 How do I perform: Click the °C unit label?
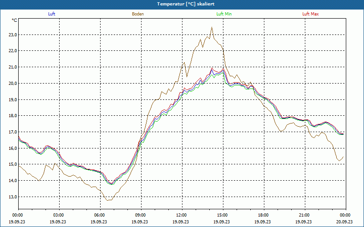pyautogui.click(x=15, y=20)
